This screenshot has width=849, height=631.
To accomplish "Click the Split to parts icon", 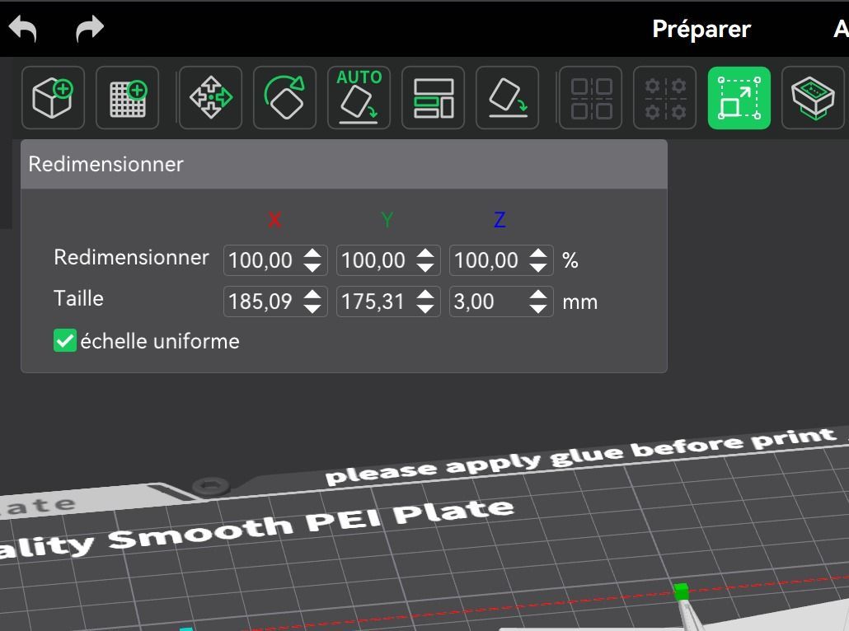I will [665, 98].
